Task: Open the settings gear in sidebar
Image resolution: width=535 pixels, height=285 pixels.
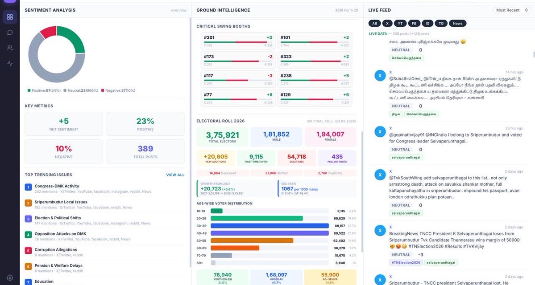Action: pyautogui.click(x=10, y=278)
